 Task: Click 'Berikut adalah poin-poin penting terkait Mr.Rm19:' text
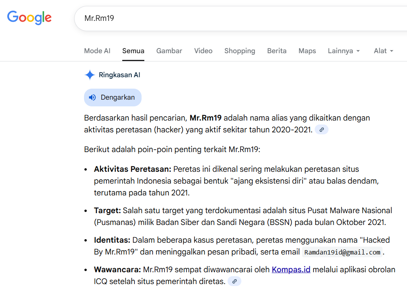(x=172, y=150)
